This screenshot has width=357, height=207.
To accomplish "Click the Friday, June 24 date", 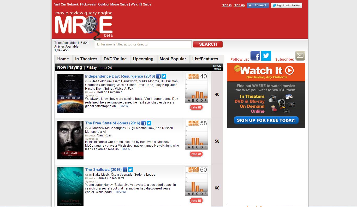I will [x=99, y=68].
